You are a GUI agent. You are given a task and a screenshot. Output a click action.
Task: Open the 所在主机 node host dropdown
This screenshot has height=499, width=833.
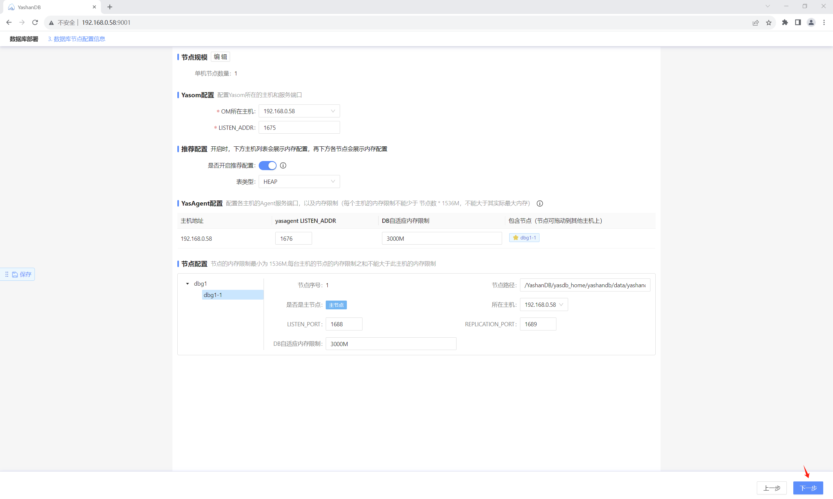(x=543, y=305)
